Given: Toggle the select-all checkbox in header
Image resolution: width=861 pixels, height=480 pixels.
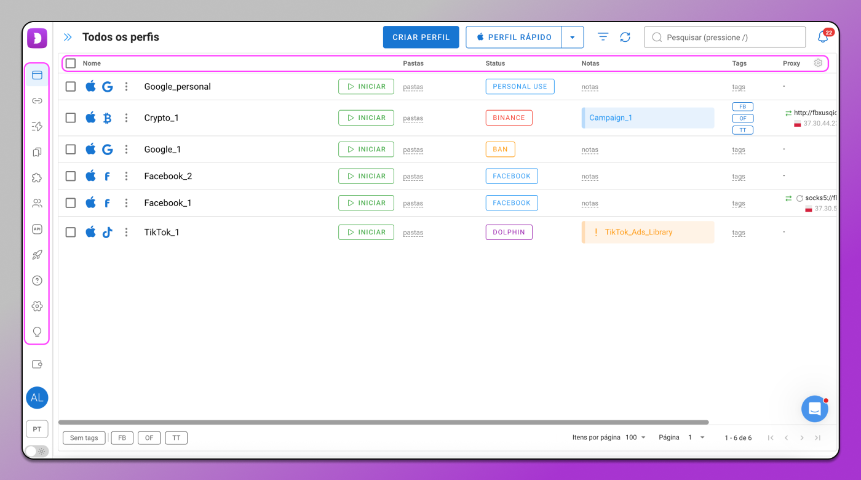Looking at the screenshot, I should (71, 63).
